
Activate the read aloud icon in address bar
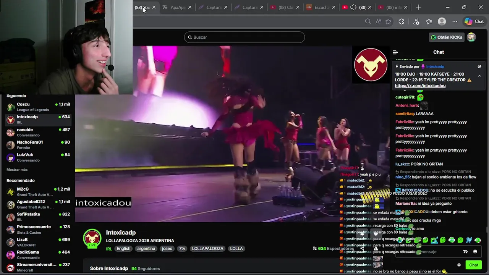(378, 22)
